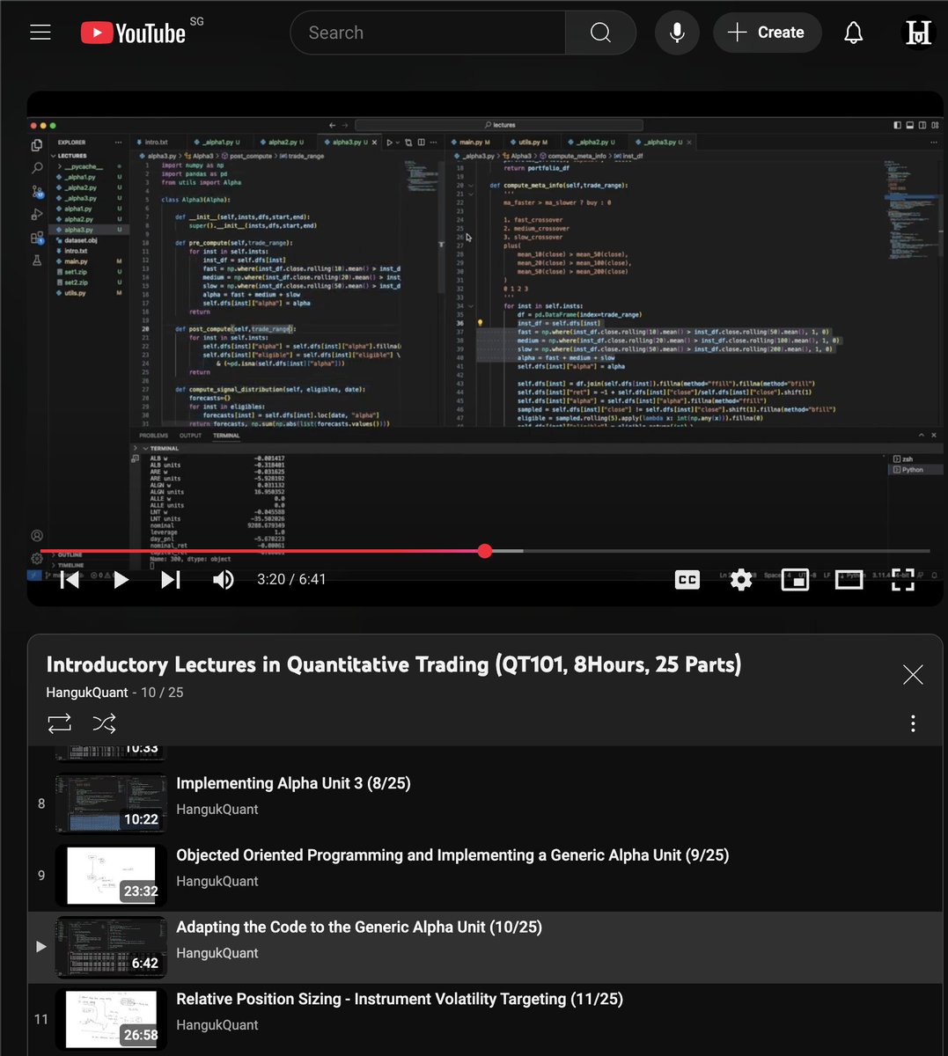Toggle shuffle playlist
Viewport: 948px width, 1056px height.
(x=104, y=723)
